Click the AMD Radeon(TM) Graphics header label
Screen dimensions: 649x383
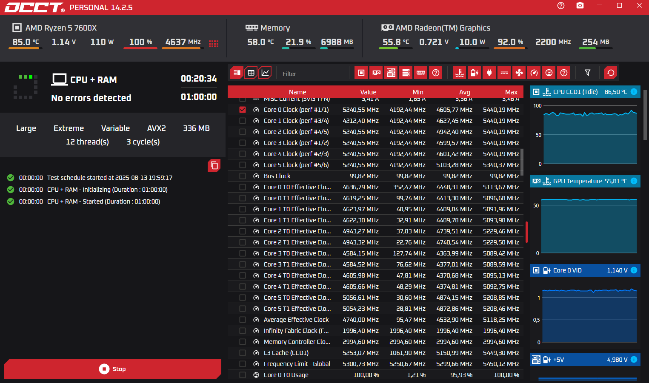tap(443, 28)
